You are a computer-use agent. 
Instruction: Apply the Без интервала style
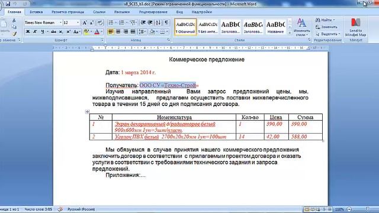point(208,27)
